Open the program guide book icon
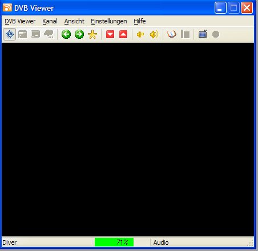The height and width of the screenshot is (251, 258). coord(172,34)
